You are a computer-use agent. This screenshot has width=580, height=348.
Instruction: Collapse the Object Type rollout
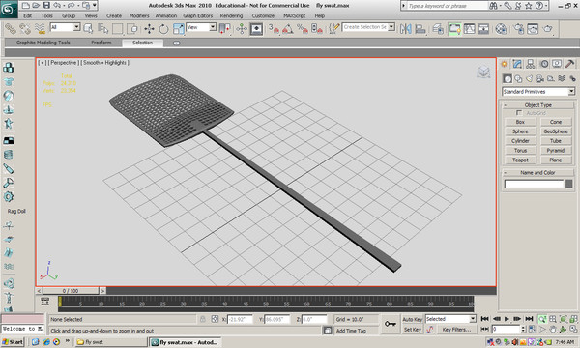[537, 105]
